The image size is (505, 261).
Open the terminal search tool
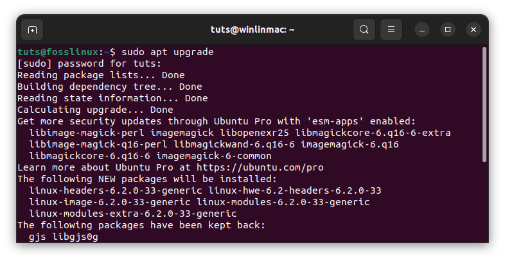364,29
